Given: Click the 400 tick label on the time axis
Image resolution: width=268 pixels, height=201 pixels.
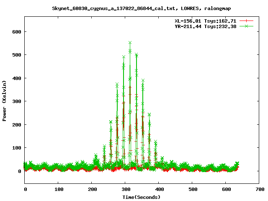Looking at the screenshot, I should [160, 189].
